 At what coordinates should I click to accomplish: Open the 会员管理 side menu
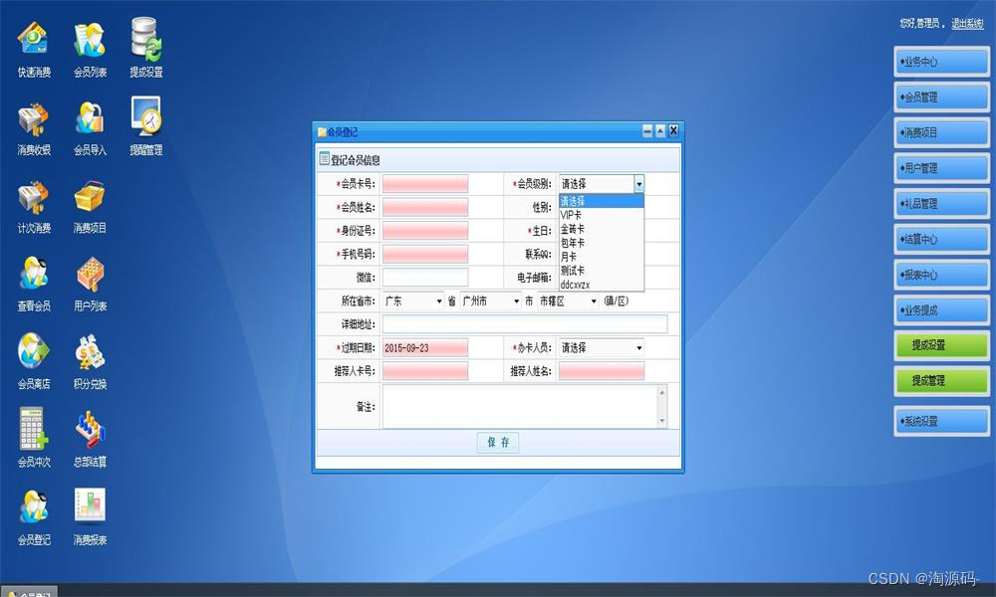click(941, 98)
